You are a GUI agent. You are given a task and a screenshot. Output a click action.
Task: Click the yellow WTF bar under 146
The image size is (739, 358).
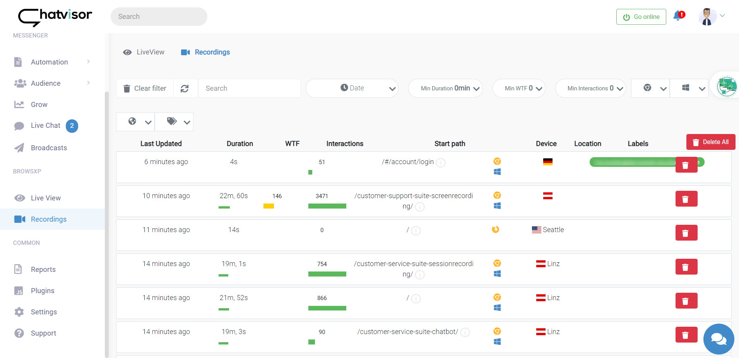point(269,206)
